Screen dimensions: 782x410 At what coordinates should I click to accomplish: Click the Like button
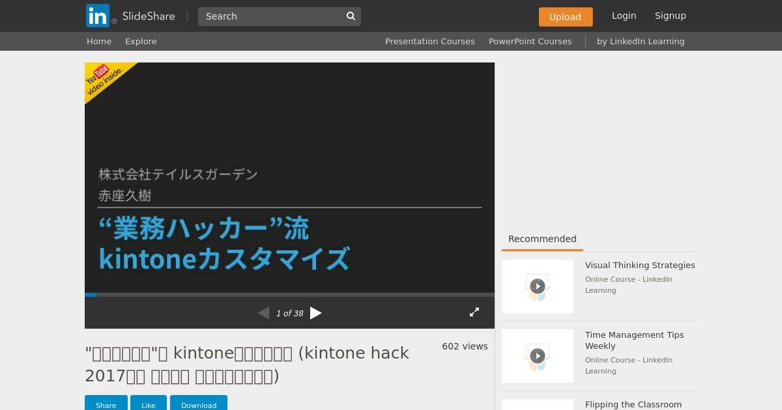[149, 403]
